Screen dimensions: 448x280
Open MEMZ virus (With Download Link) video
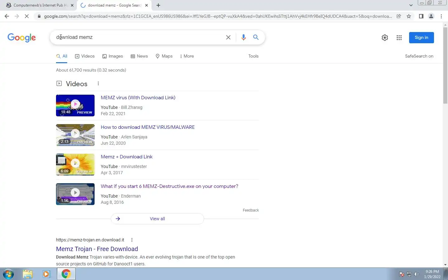point(138,98)
